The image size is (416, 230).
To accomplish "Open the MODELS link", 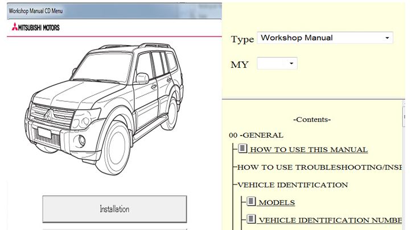I will 277,202.
